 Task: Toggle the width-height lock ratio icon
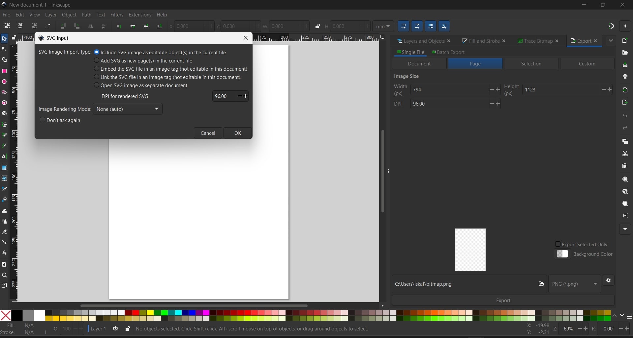pos(317,26)
